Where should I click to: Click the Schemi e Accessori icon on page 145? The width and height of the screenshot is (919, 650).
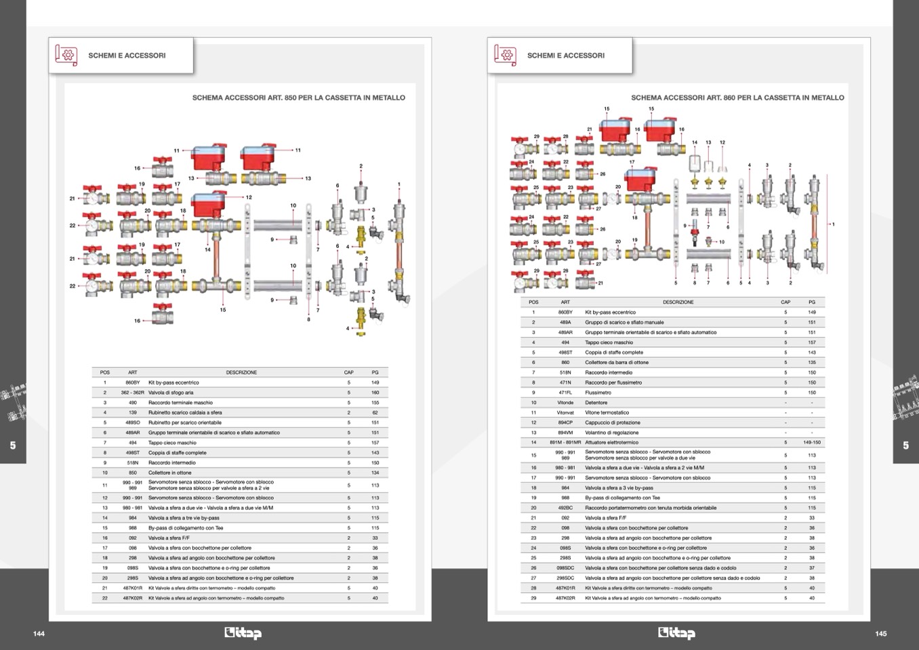tap(506, 55)
